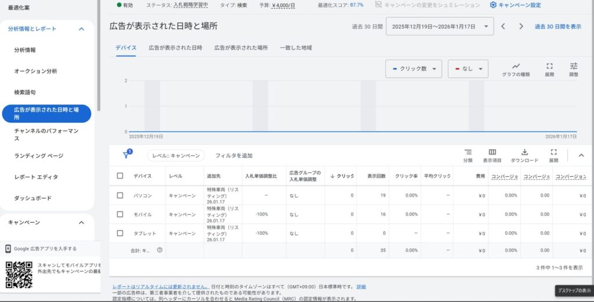Click the download (ダウンロード) icon
594x302 pixels.
524,152
